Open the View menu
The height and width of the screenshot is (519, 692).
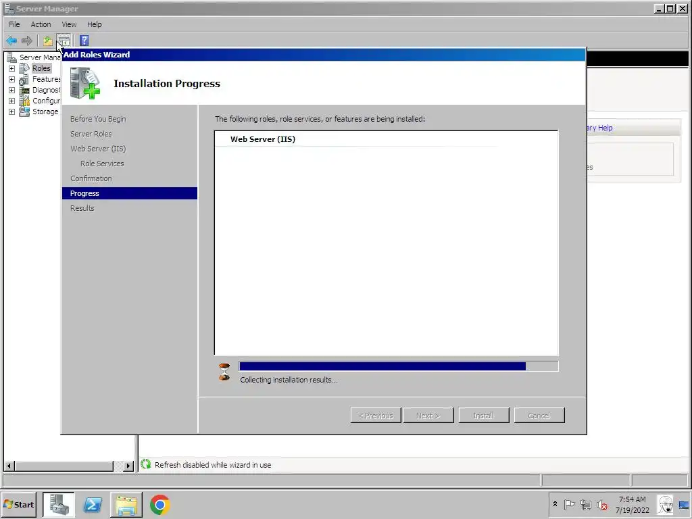[69, 24]
